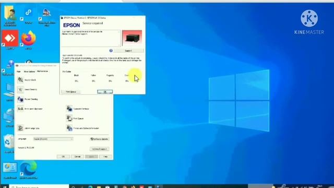The height and width of the screenshot is (188, 334).
Task: Switch to the Main tab
Action: 19,72
